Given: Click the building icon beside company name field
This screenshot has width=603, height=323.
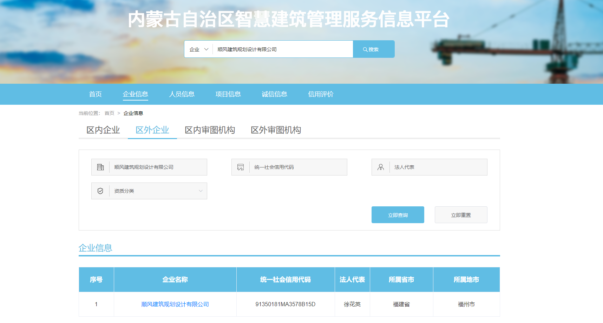Looking at the screenshot, I should (100, 167).
